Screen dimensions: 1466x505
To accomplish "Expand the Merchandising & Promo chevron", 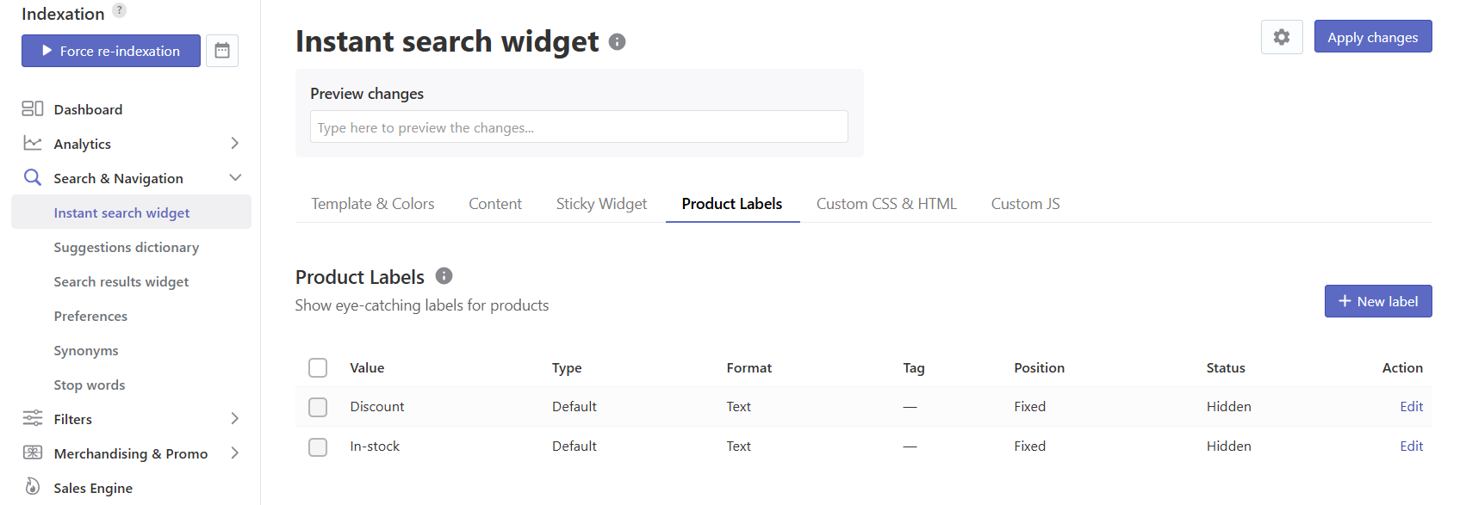I will 234,453.
